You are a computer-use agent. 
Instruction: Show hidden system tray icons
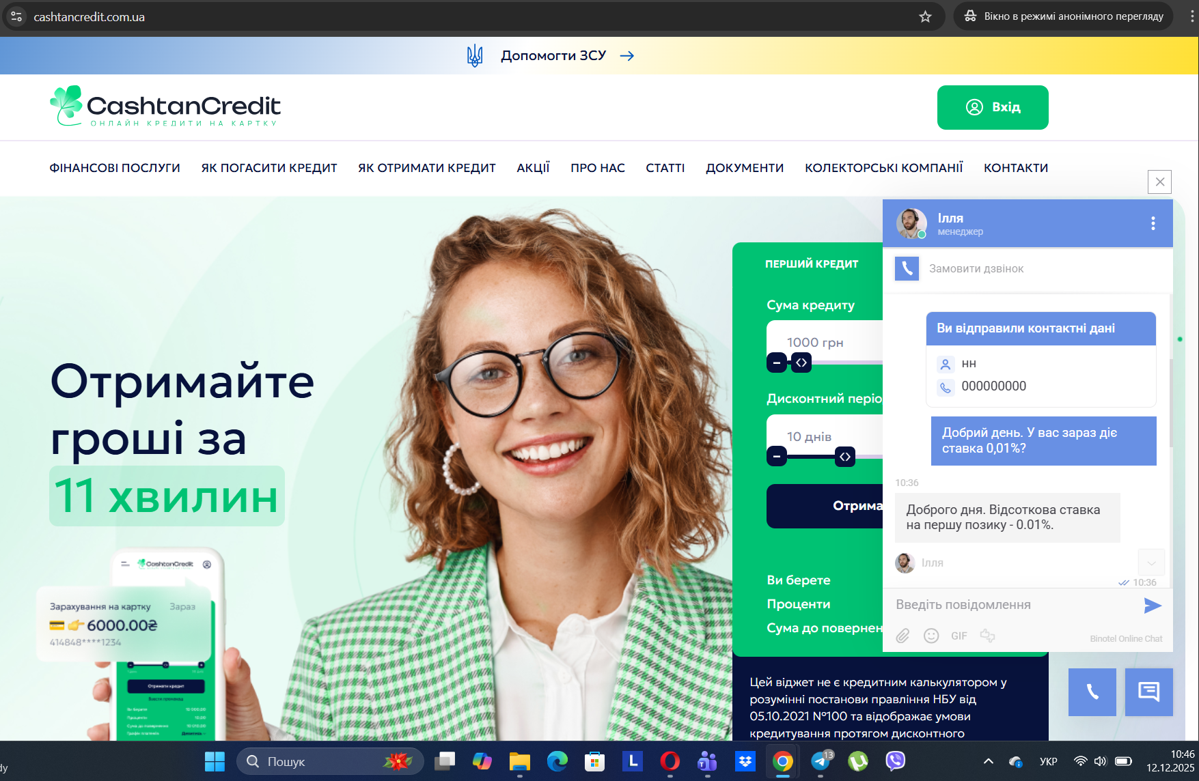click(989, 761)
